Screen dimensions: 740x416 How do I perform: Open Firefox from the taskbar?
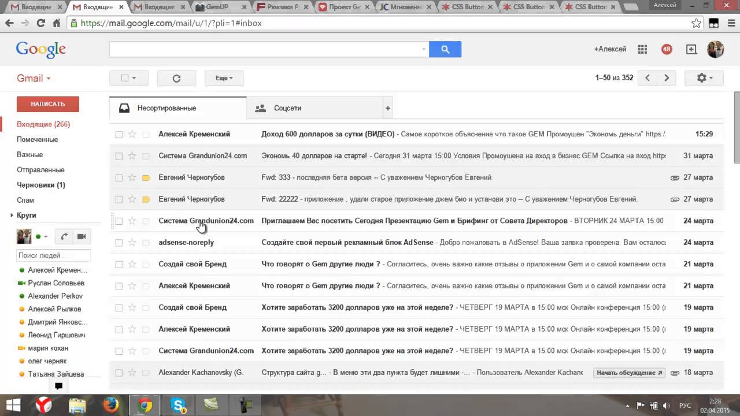pos(110,405)
